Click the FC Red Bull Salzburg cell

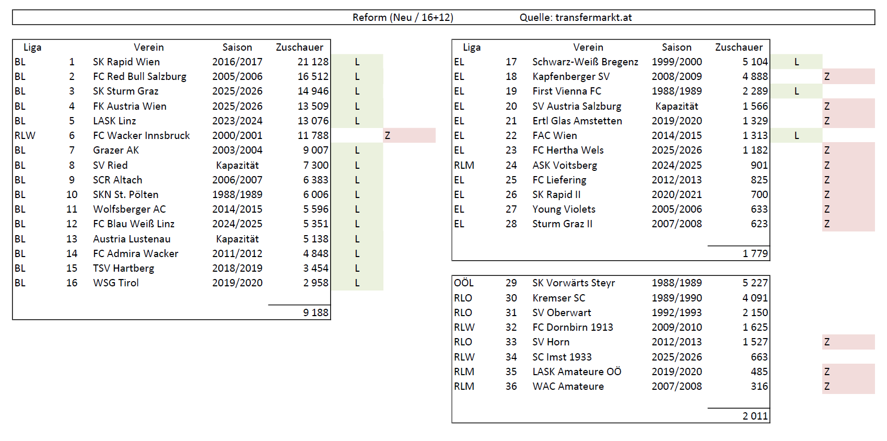[x=139, y=76]
